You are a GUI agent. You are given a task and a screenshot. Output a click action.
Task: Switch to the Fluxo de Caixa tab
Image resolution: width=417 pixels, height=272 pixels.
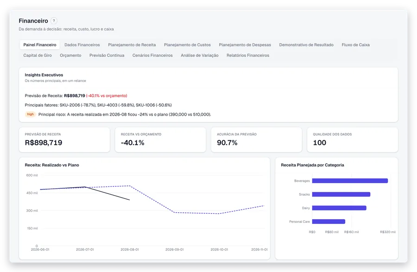[x=355, y=45]
